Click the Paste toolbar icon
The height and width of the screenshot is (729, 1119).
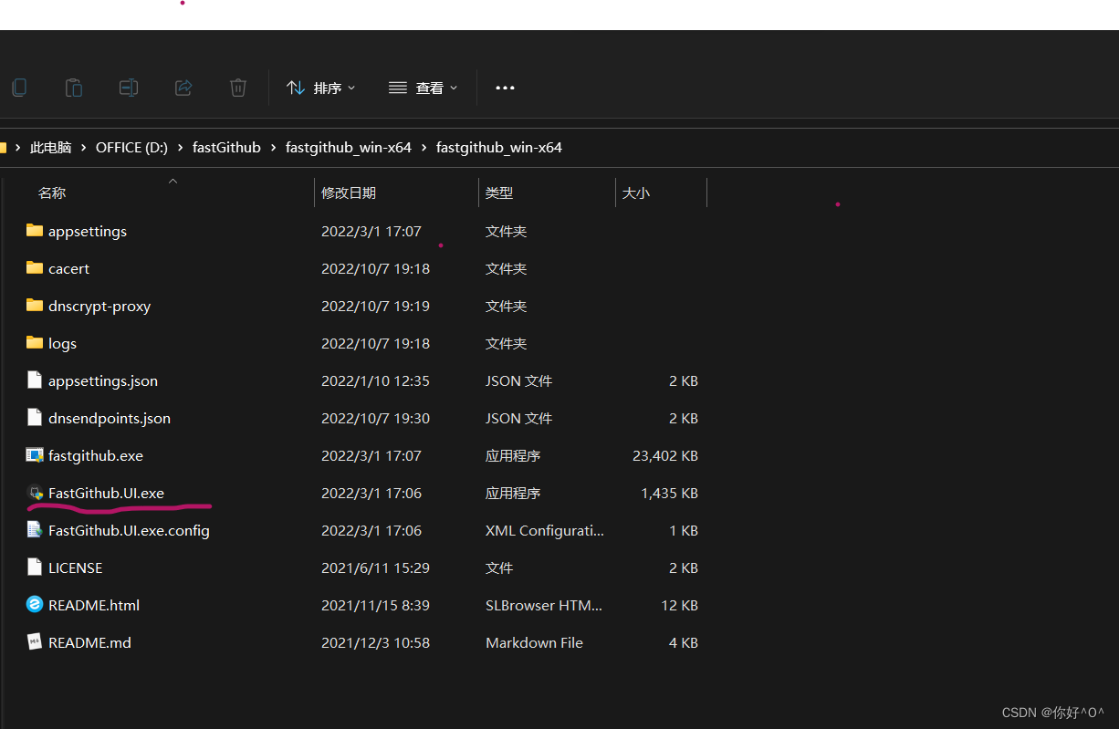click(74, 88)
